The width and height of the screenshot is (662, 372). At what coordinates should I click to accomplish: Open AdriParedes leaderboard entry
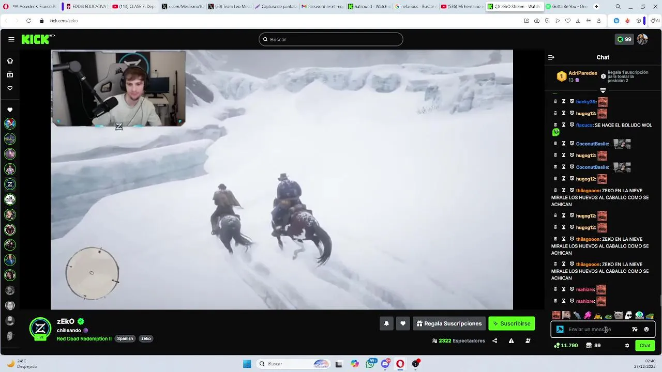pos(577,76)
